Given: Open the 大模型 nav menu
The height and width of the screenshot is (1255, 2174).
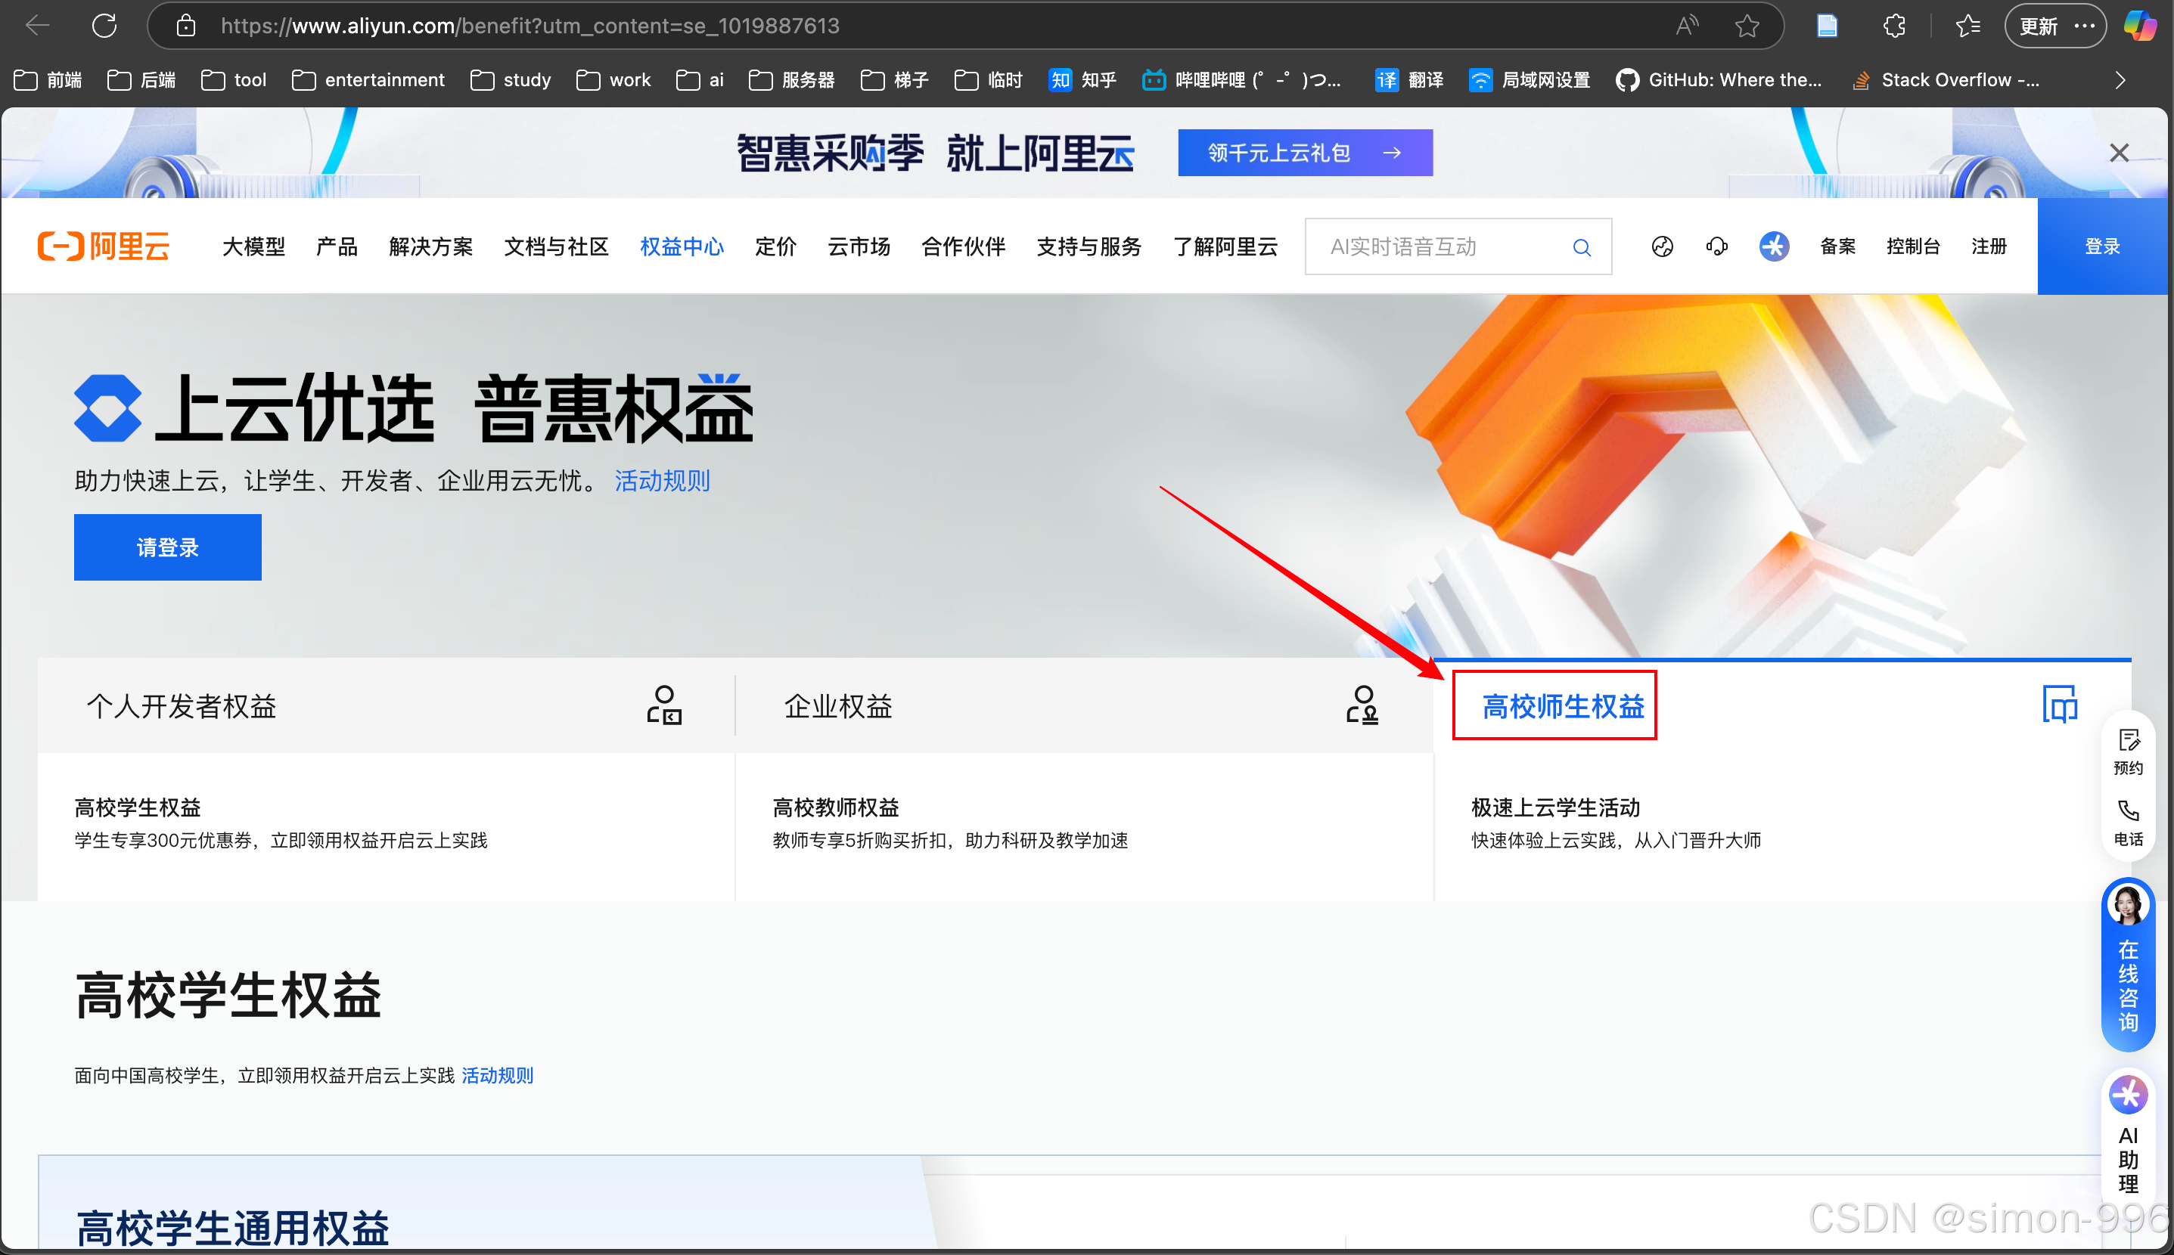Looking at the screenshot, I should [253, 246].
